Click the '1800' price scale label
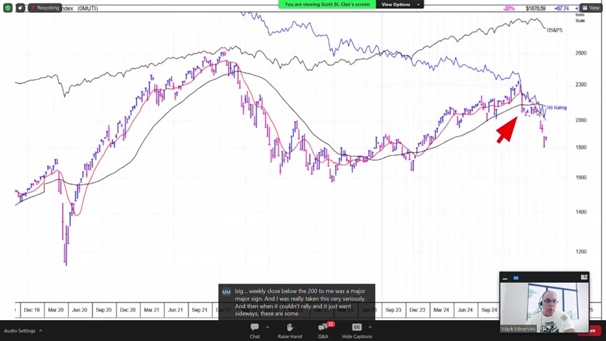This screenshot has height=341, width=606. click(x=581, y=147)
